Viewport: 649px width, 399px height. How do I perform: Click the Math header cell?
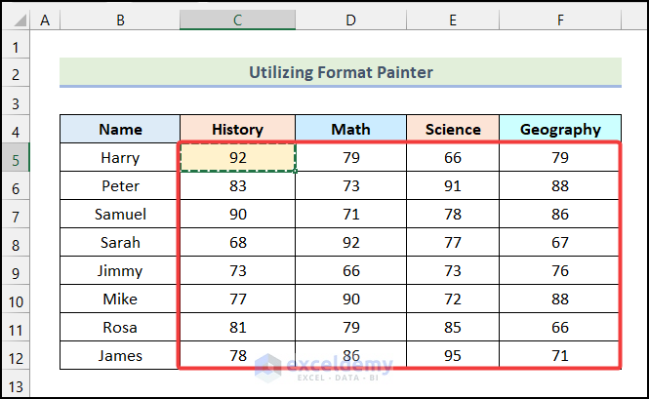coord(350,129)
